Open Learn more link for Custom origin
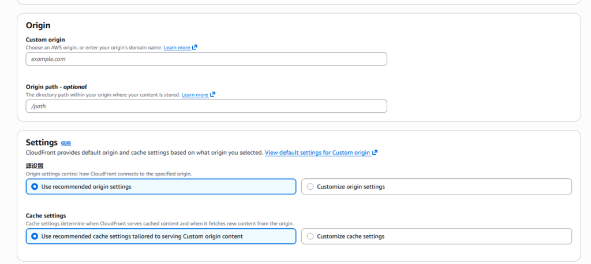Screen dimensions: 591x264 point(177,48)
